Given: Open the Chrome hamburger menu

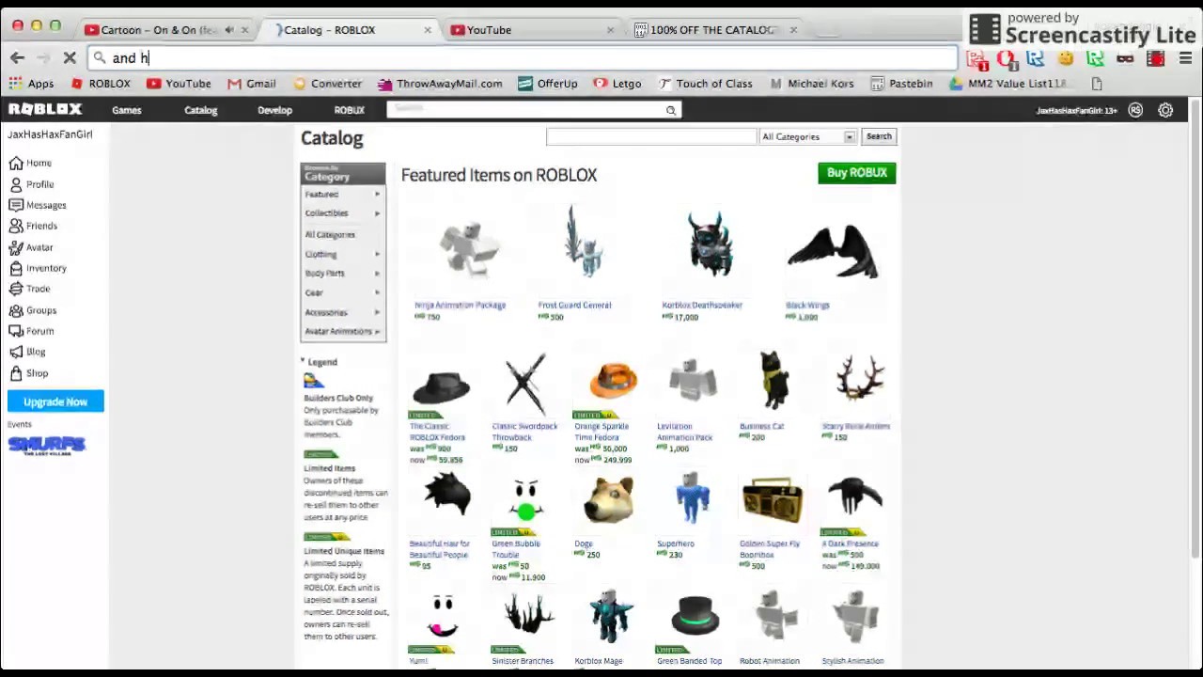Looking at the screenshot, I should coord(1185,58).
